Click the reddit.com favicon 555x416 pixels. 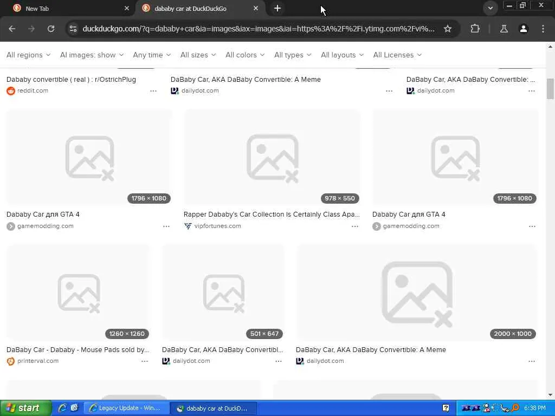[x=11, y=91]
